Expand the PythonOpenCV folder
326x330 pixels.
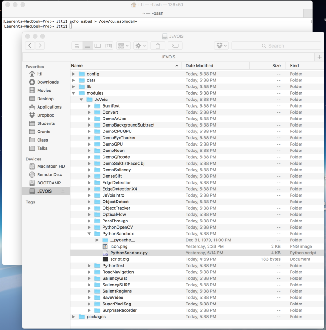click(x=89, y=227)
